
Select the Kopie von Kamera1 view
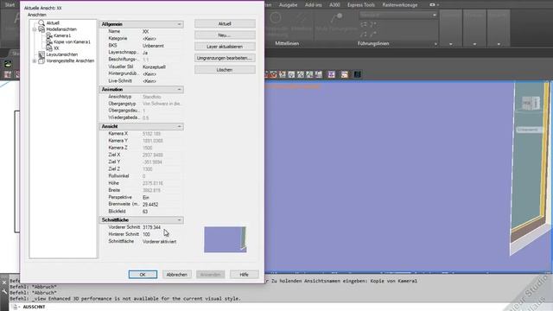[72, 42]
